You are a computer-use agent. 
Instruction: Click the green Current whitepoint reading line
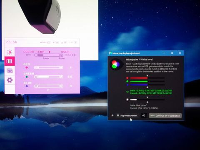[x=151, y=93]
